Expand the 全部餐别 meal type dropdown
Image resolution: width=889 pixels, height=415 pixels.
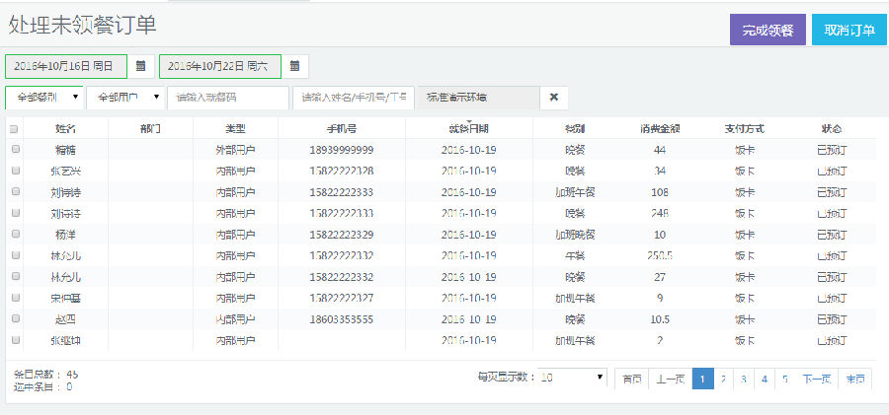click(45, 98)
